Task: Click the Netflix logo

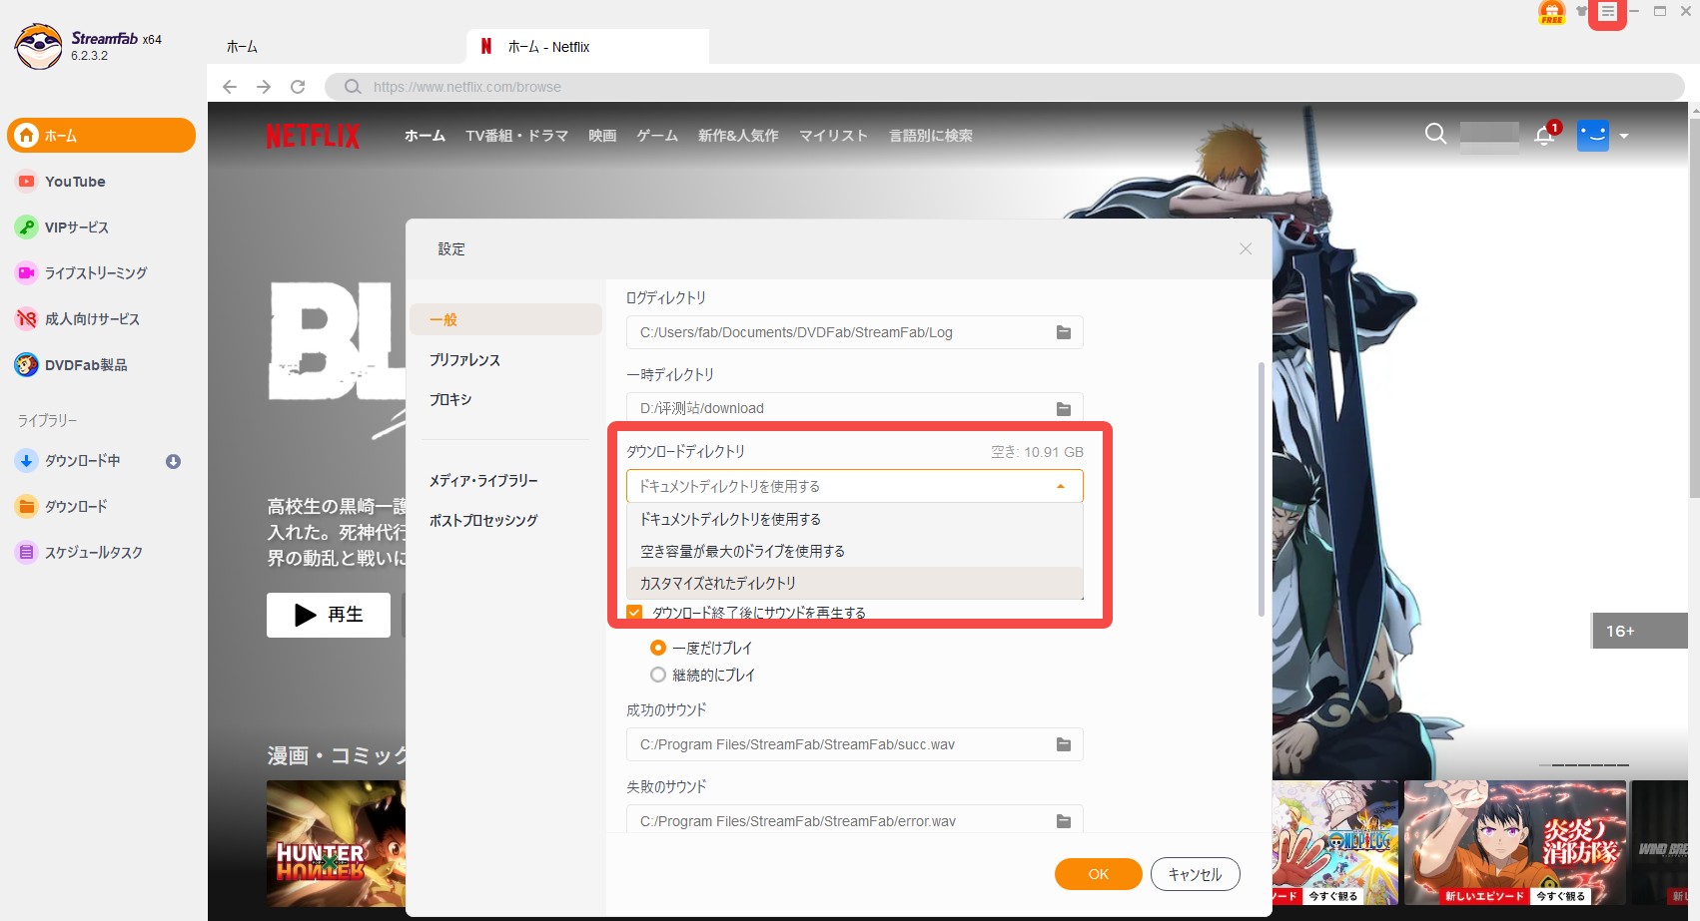Action: [313, 136]
